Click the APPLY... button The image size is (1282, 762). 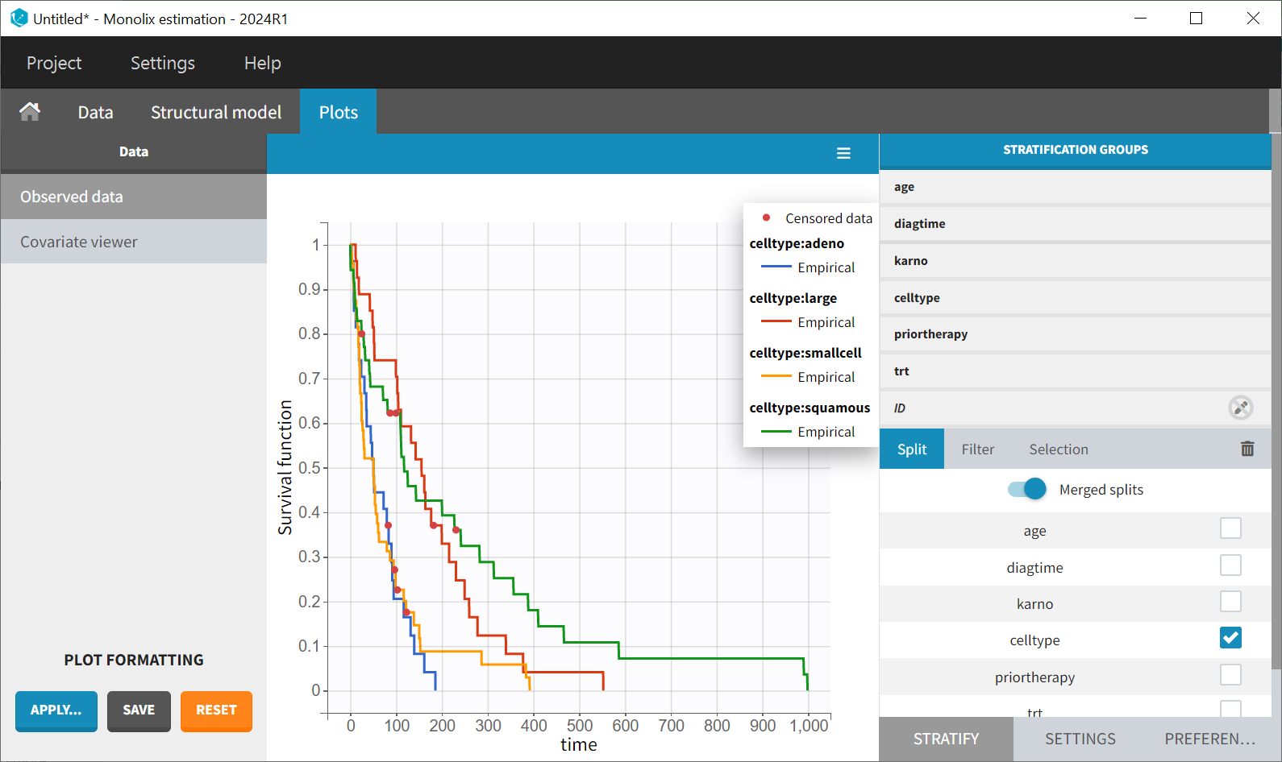tap(56, 710)
